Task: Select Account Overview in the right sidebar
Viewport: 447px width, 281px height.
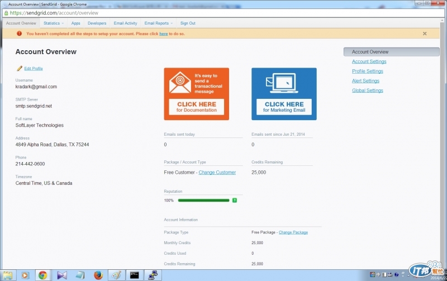Action: coord(392,52)
